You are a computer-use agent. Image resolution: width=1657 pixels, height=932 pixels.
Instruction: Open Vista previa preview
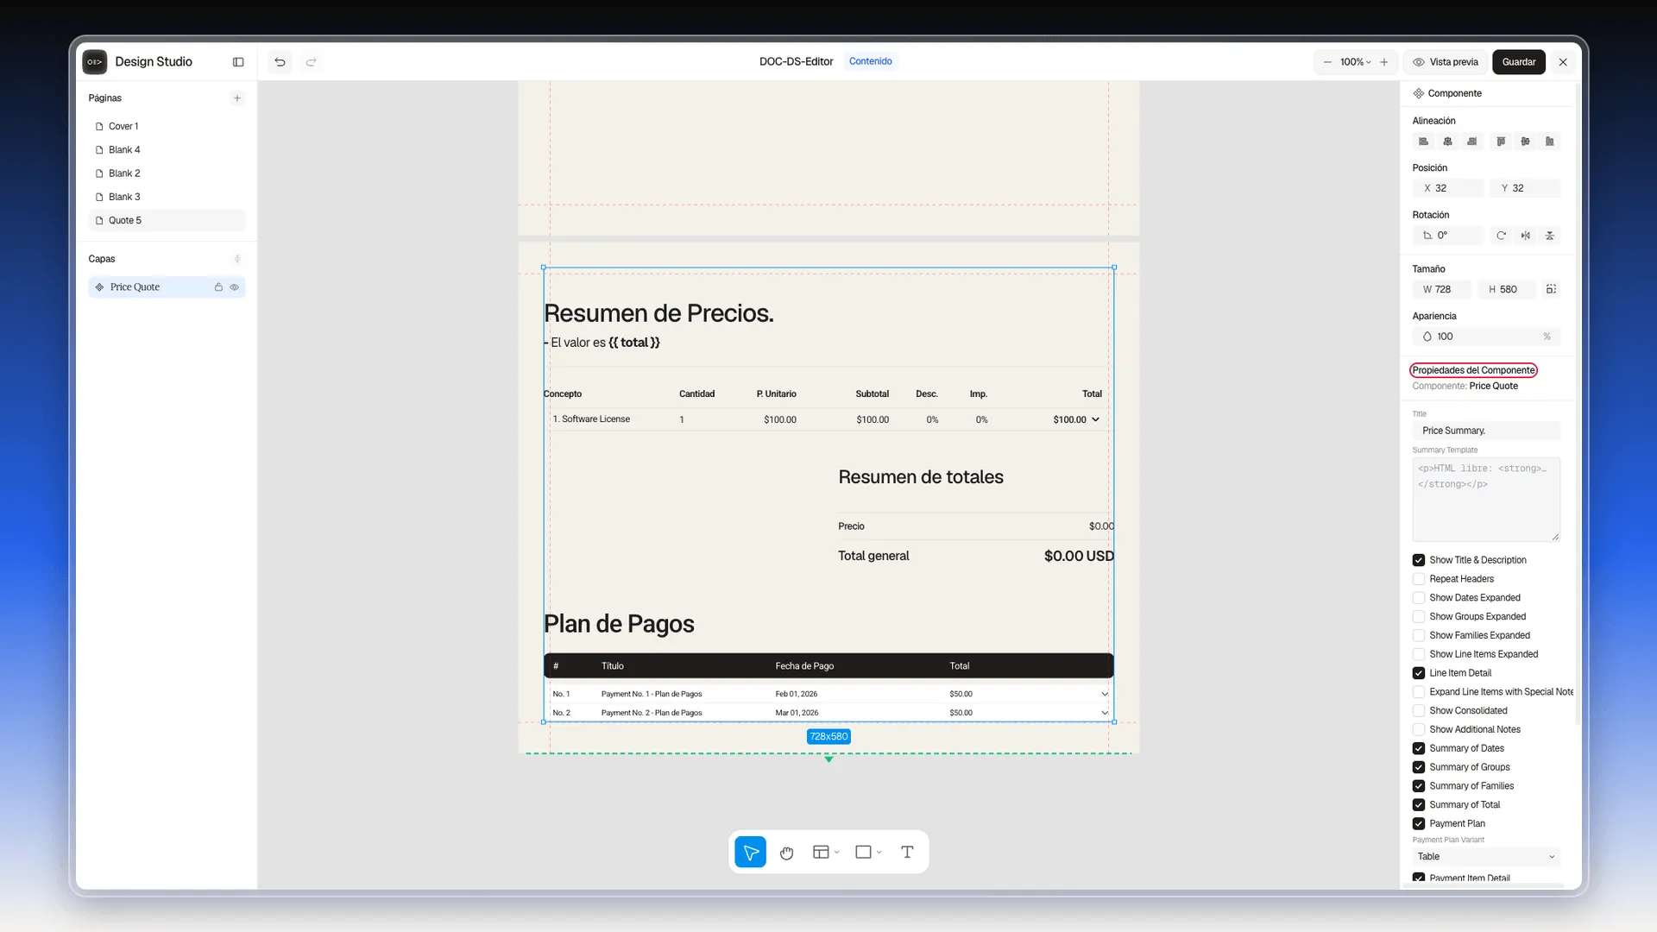point(1446,62)
